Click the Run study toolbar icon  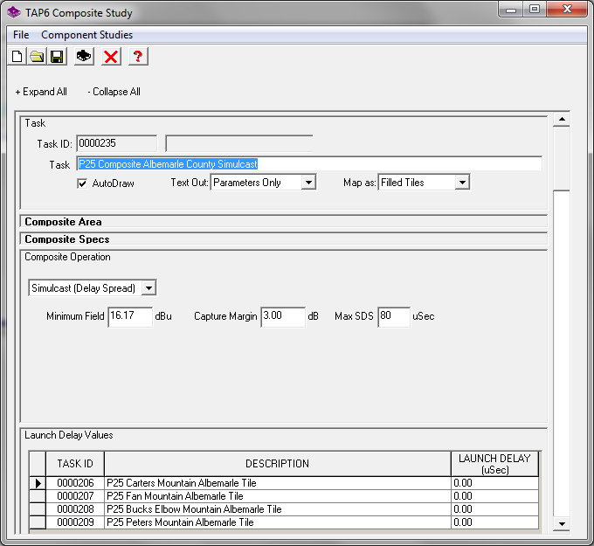pyautogui.click(x=84, y=57)
